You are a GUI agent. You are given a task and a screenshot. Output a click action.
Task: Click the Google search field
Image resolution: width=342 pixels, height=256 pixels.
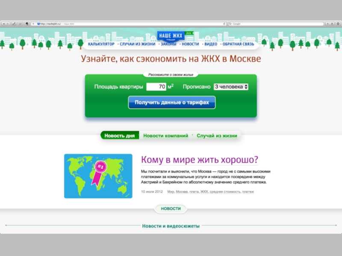(276, 24)
